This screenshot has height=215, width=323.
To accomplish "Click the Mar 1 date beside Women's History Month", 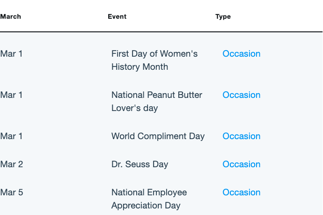I will click(x=11, y=54).
